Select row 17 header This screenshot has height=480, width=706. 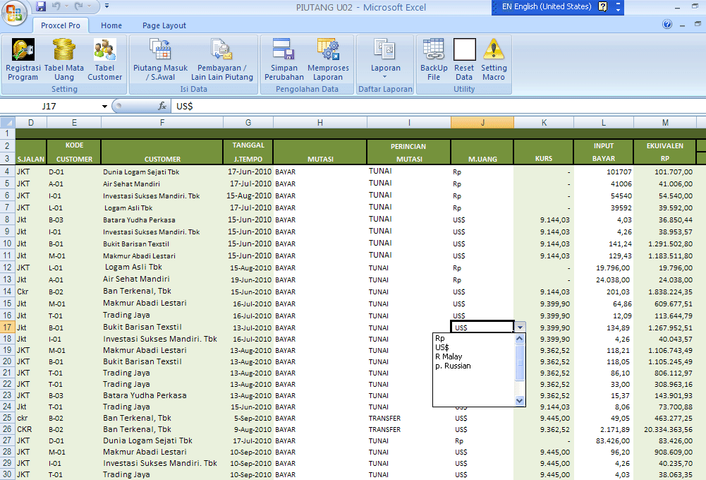pos(8,328)
